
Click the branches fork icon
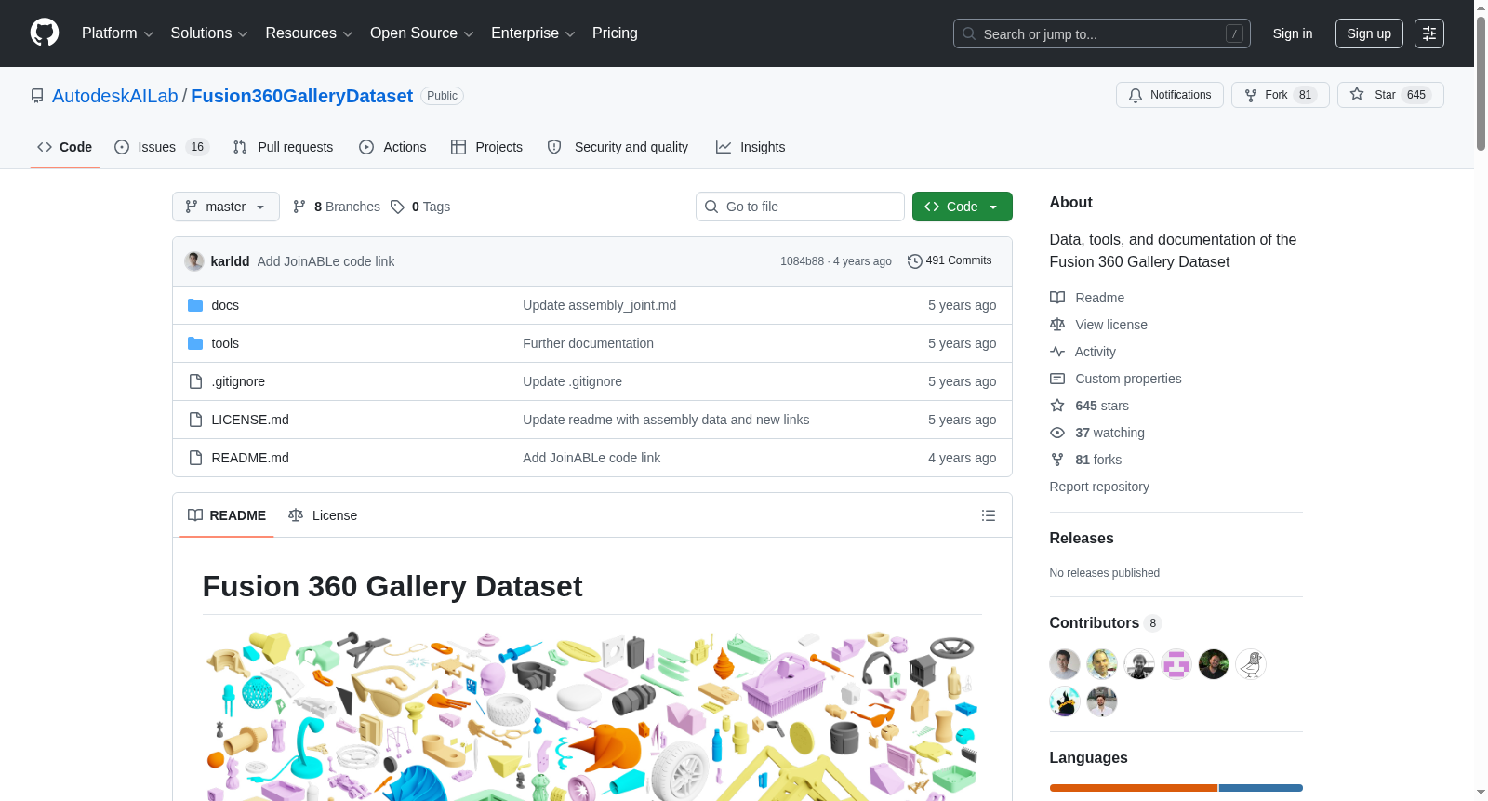pos(299,207)
